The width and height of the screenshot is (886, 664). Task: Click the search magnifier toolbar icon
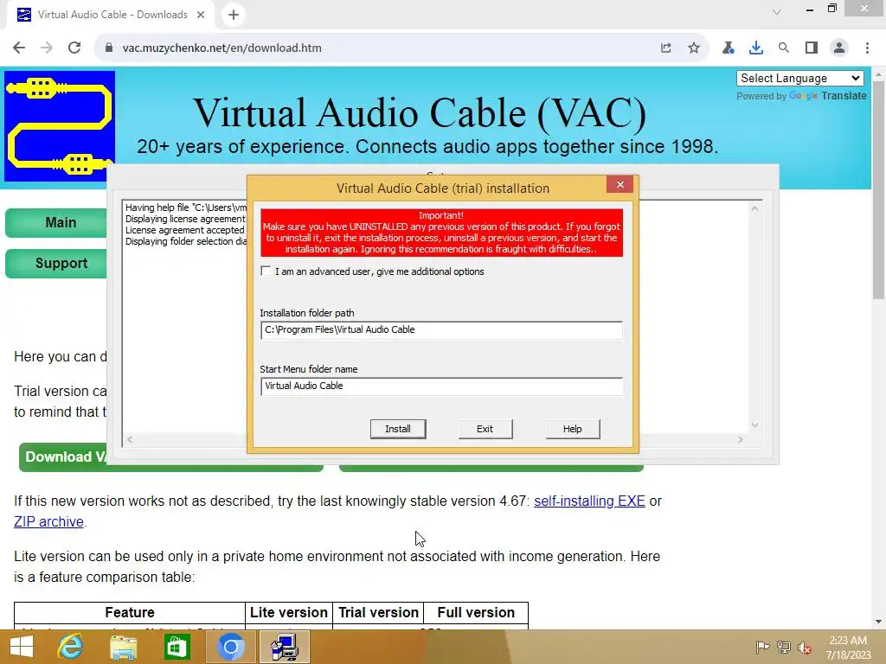click(784, 48)
